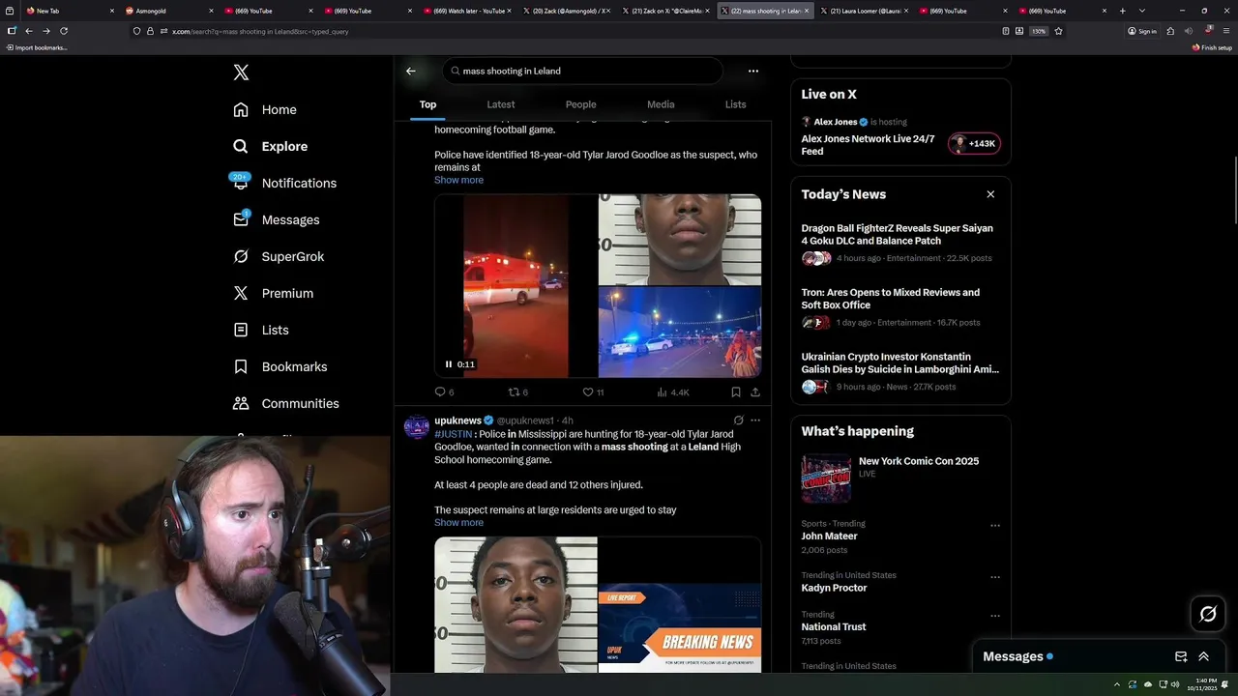Open New York Comic Con 2025 event
This screenshot has height=696, width=1238.
click(900, 477)
